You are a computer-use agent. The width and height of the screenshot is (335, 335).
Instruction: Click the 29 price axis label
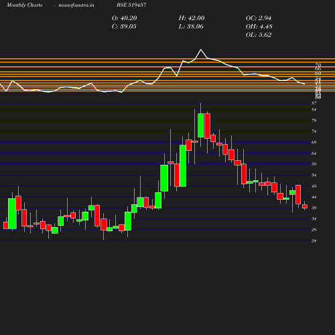(314, 230)
